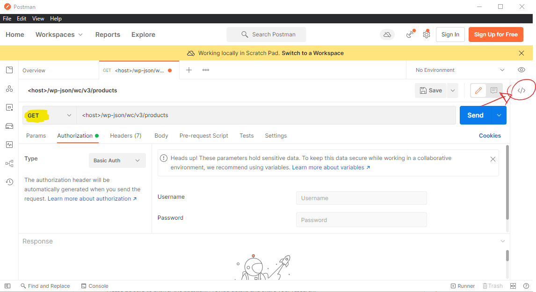Open Learn more about authorization link

(x=92, y=199)
